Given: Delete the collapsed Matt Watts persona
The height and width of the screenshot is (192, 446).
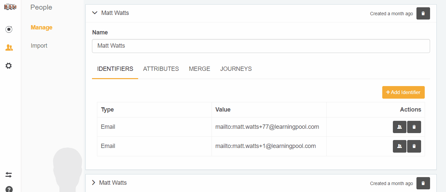Looking at the screenshot, I should coord(423,183).
